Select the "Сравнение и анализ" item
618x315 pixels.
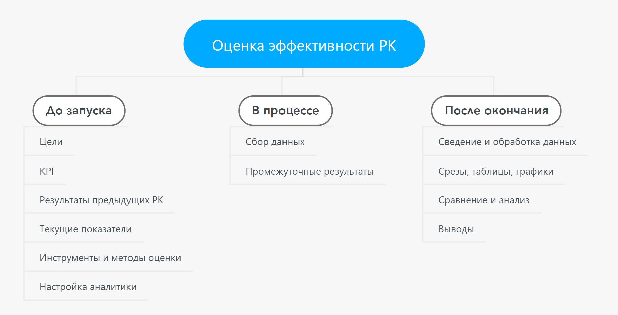click(484, 200)
